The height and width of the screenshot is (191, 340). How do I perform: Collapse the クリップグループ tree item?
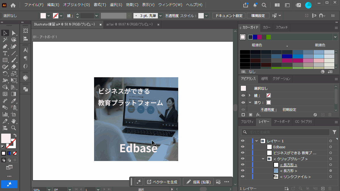click(x=263, y=159)
